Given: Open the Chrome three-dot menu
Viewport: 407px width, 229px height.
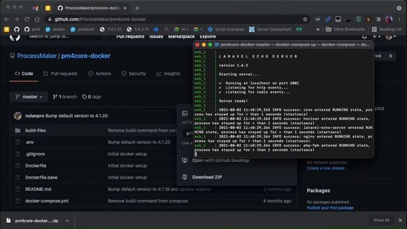Looking at the screenshot, I should 399,19.
